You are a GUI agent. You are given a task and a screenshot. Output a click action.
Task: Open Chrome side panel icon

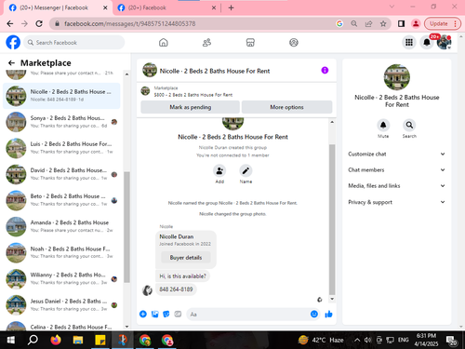pyautogui.click(x=401, y=23)
